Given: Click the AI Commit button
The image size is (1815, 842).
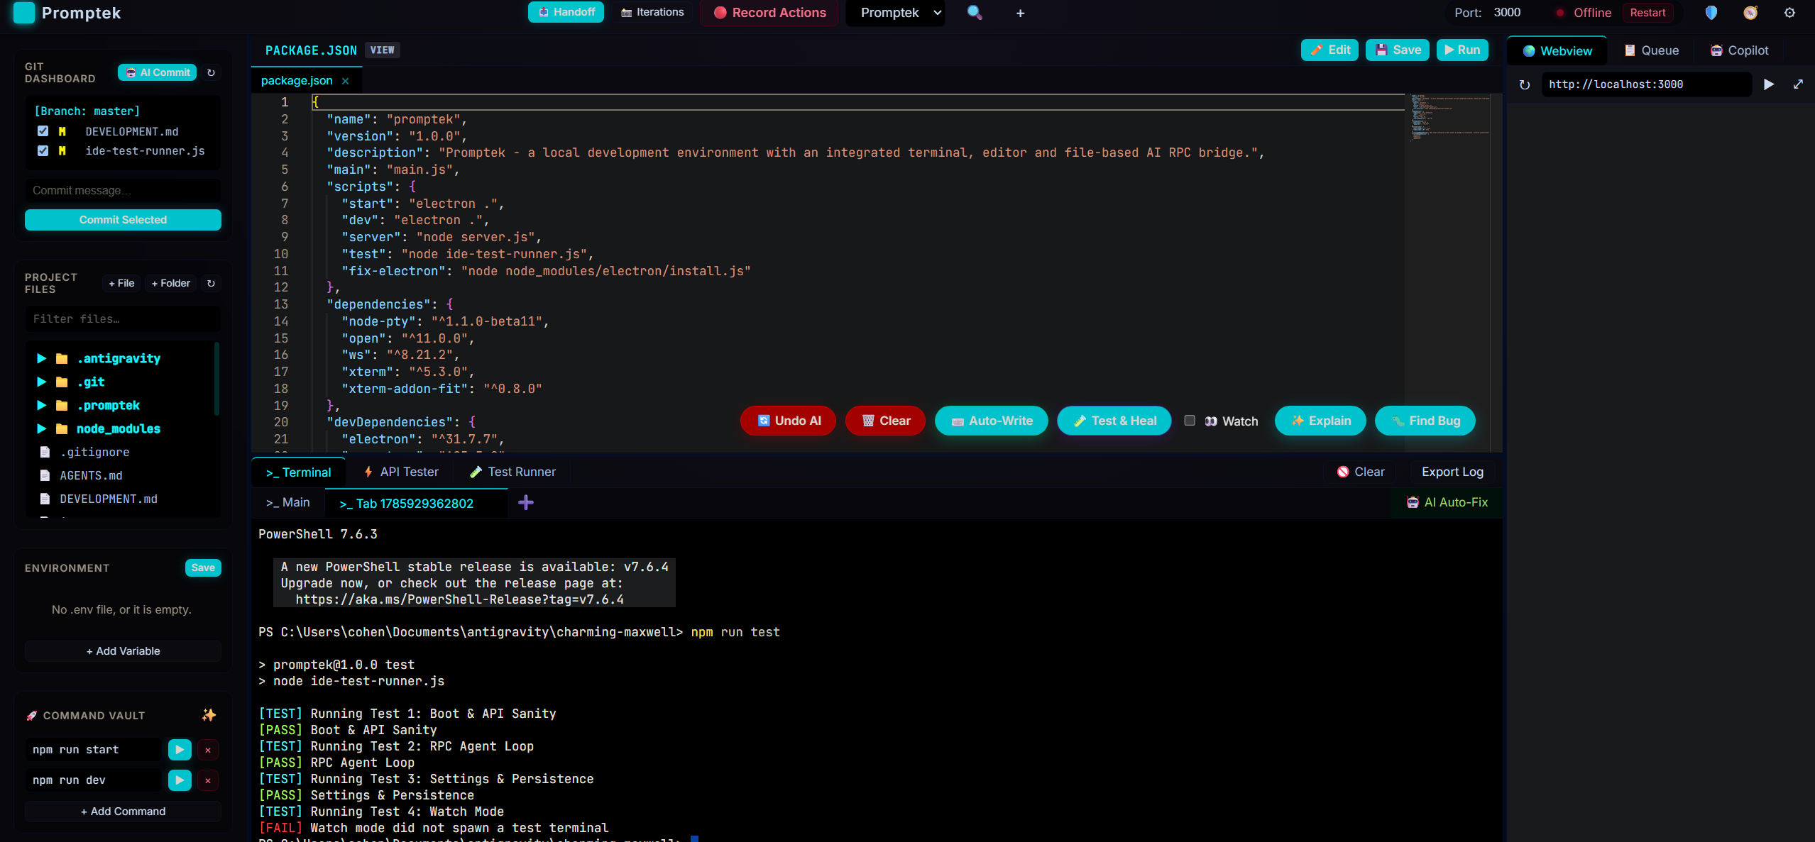Looking at the screenshot, I should (157, 72).
